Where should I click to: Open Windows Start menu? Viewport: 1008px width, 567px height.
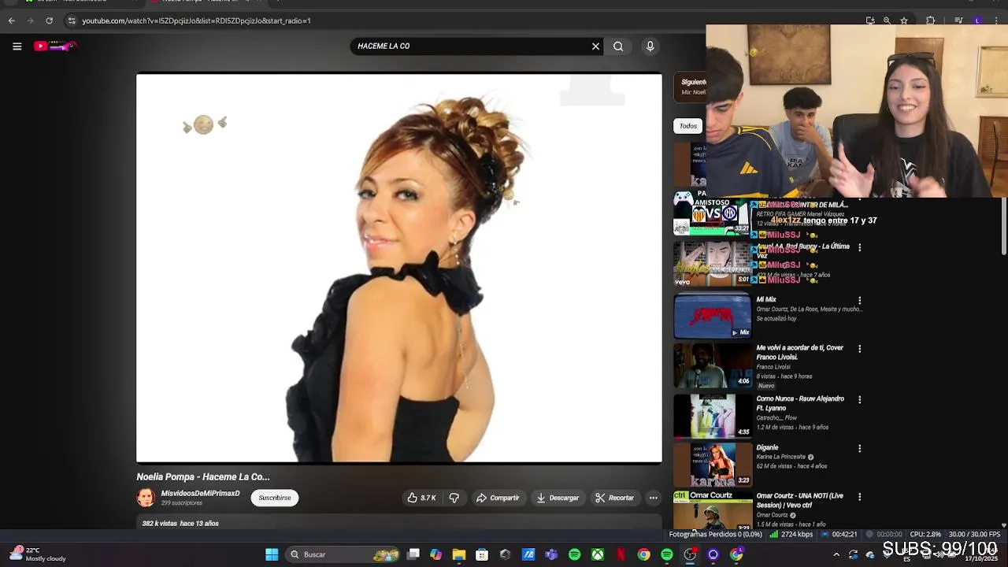tap(272, 554)
